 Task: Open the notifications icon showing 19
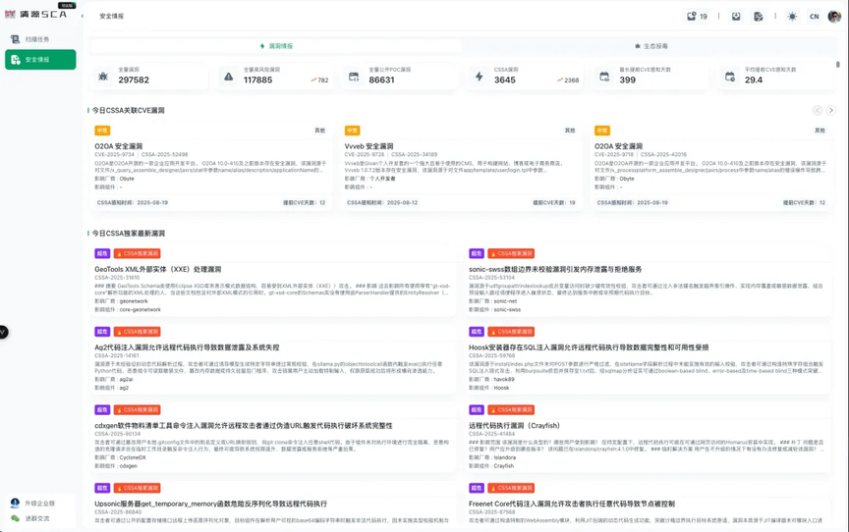point(697,17)
